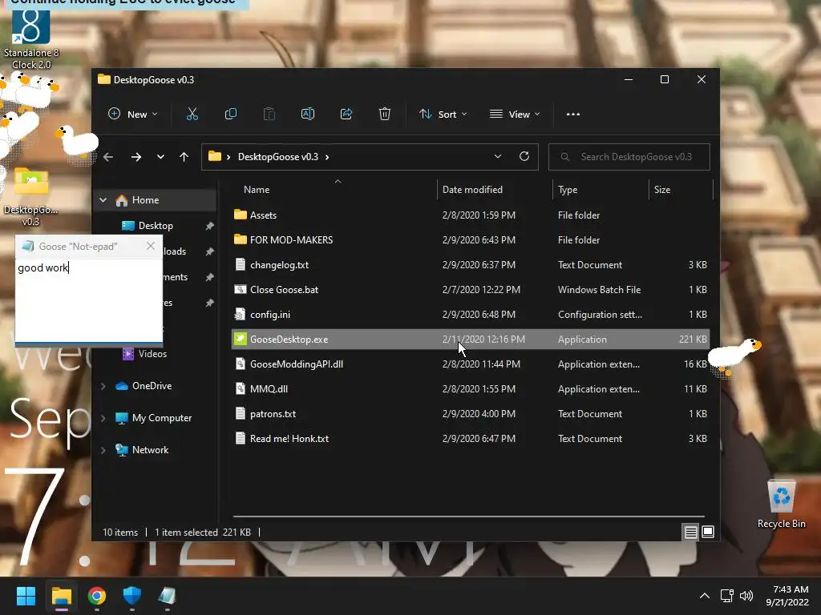Click the Paste clipboard icon
The height and width of the screenshot is (615, 821).
tap(269, 114)
